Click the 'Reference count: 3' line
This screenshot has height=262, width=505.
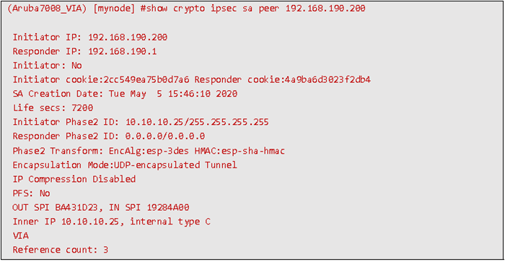click(61, 250)
